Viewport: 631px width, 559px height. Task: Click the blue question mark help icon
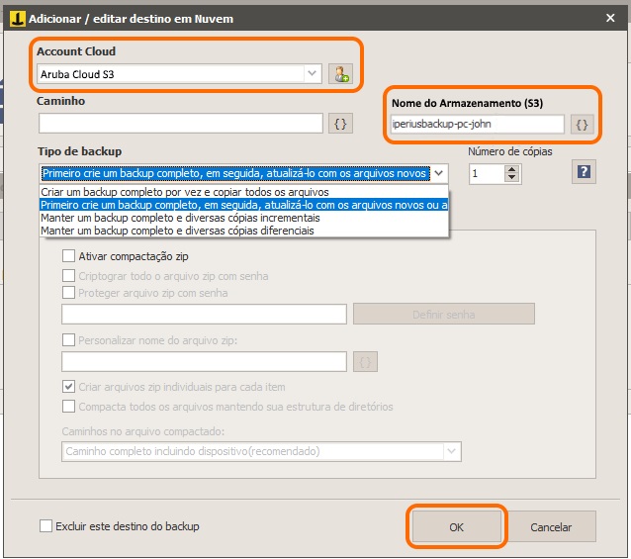pos(584,172)
